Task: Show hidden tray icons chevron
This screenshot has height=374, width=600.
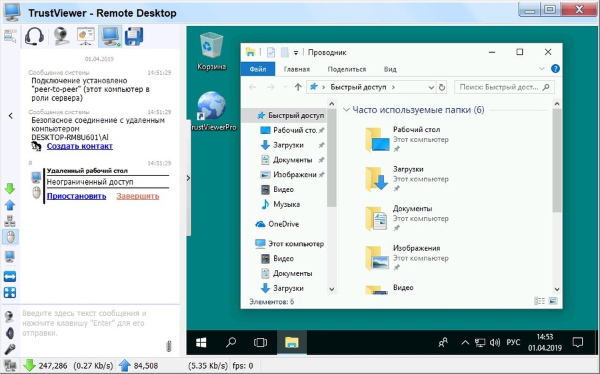Action: 465,342
